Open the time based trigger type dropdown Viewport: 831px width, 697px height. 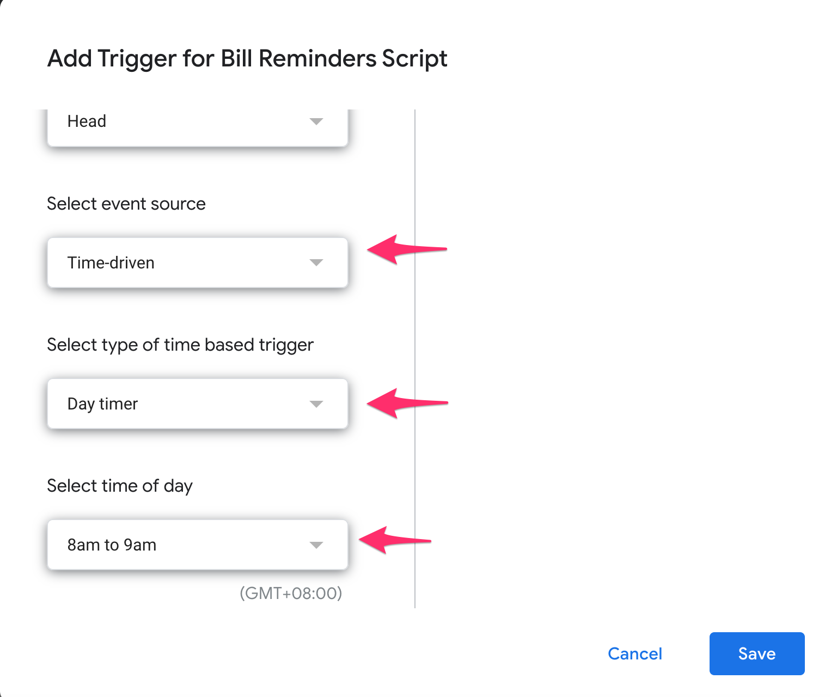click(x=198, y=403)
